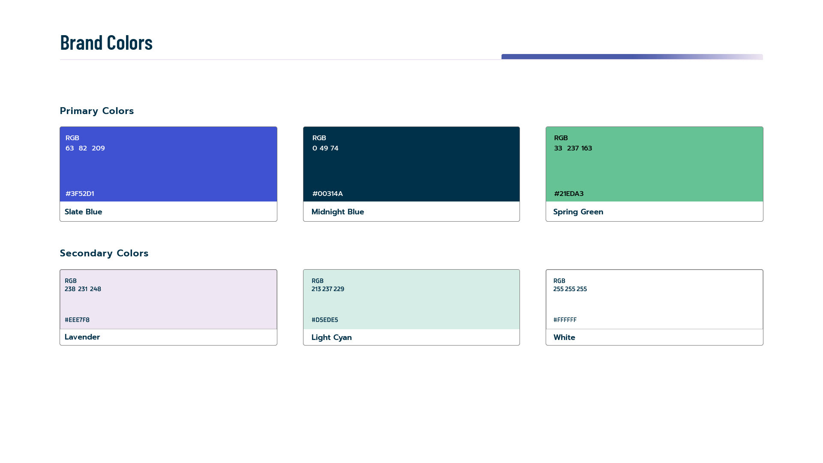Click RGB value 238 231 248
Screen dimensions: 823x463
click(x=83, y=289)
